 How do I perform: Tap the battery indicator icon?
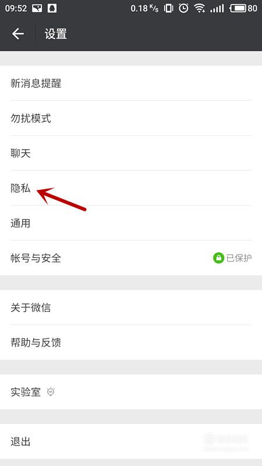[238, 8]
